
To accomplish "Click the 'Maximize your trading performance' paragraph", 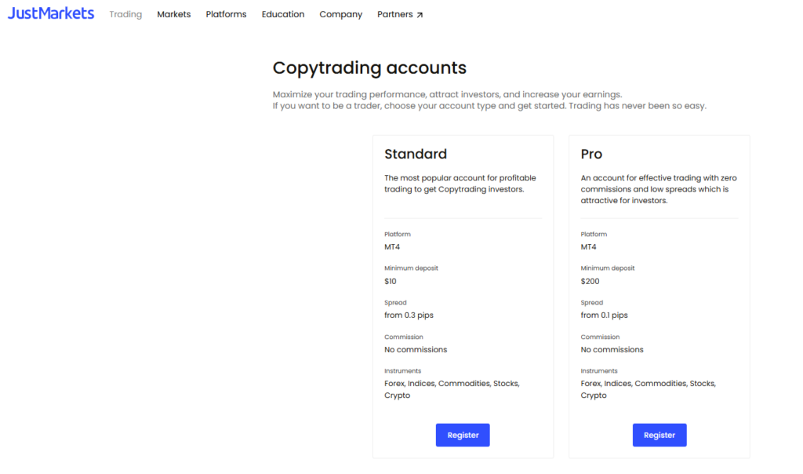I will (x=489, y=100).
